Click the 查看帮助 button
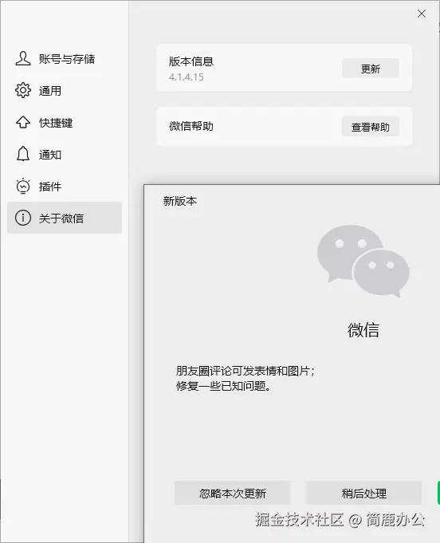 (x=371, y=127)
